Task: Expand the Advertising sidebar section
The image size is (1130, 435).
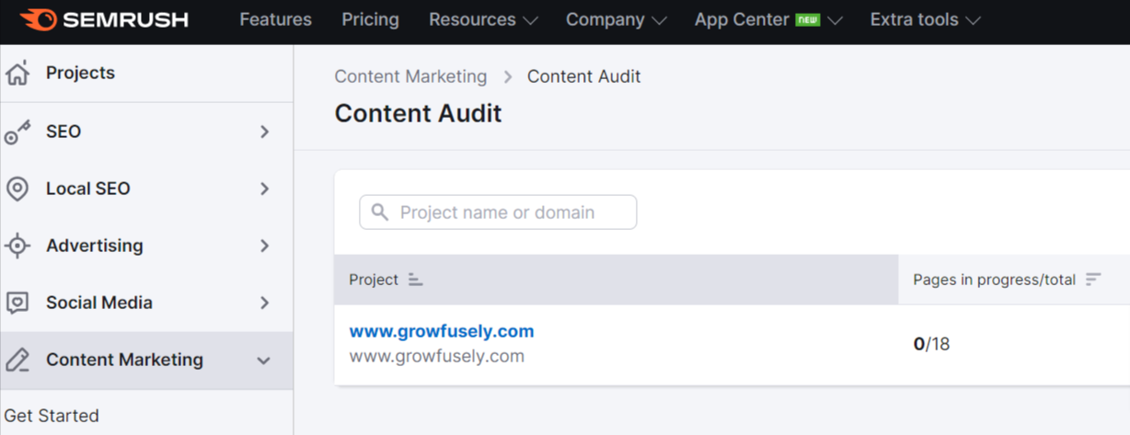Action: pyautogui.click(x=264, y=246)
